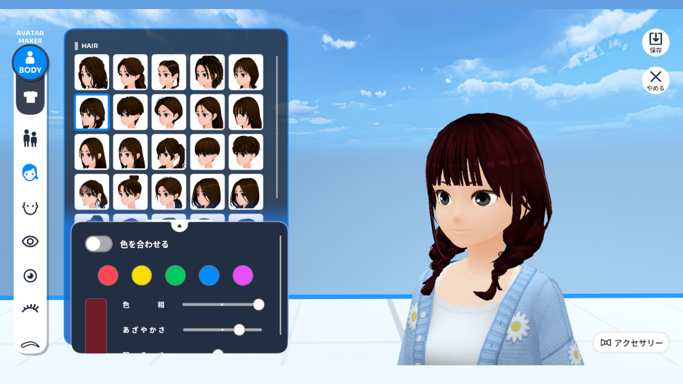Choose the wispy bangs low ponytail hairstyle
This screenshot has height=384, width=683.
pos(92,192)
